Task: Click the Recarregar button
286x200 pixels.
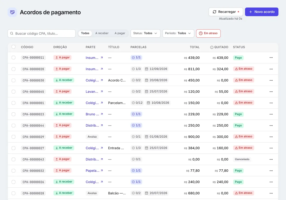Action: pyautogui.click(x=226, y=12)
